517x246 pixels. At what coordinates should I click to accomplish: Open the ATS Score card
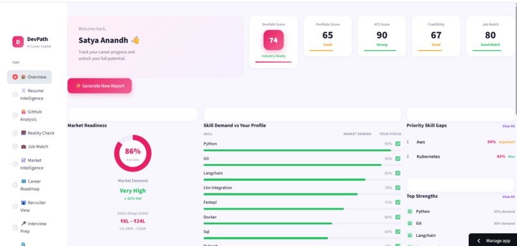[x=382, y=37]
